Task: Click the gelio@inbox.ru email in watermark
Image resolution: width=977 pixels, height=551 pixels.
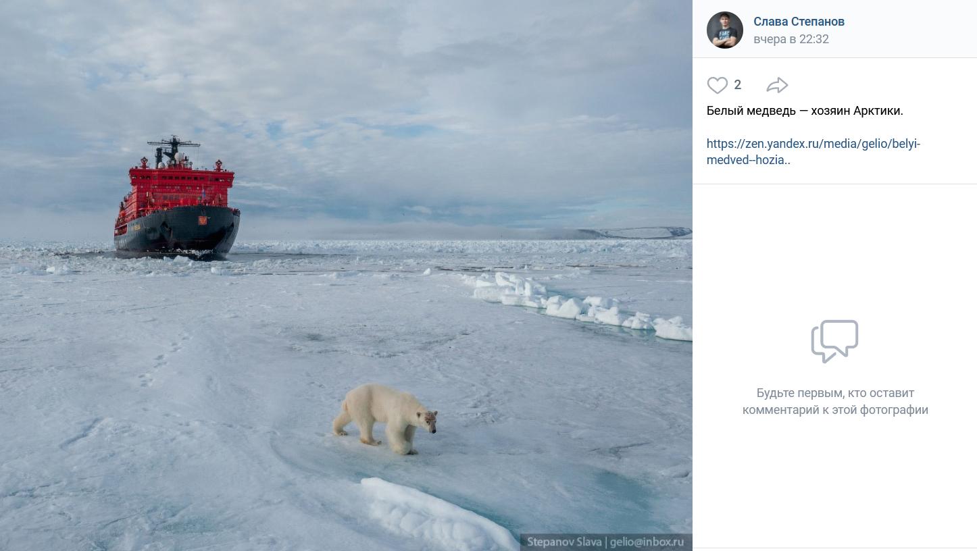Action: (647, 542)
